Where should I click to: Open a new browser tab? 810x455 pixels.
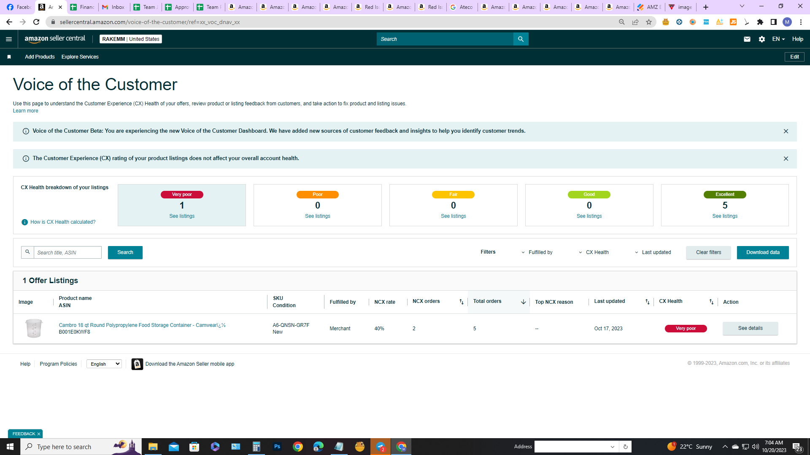(706, 7)
